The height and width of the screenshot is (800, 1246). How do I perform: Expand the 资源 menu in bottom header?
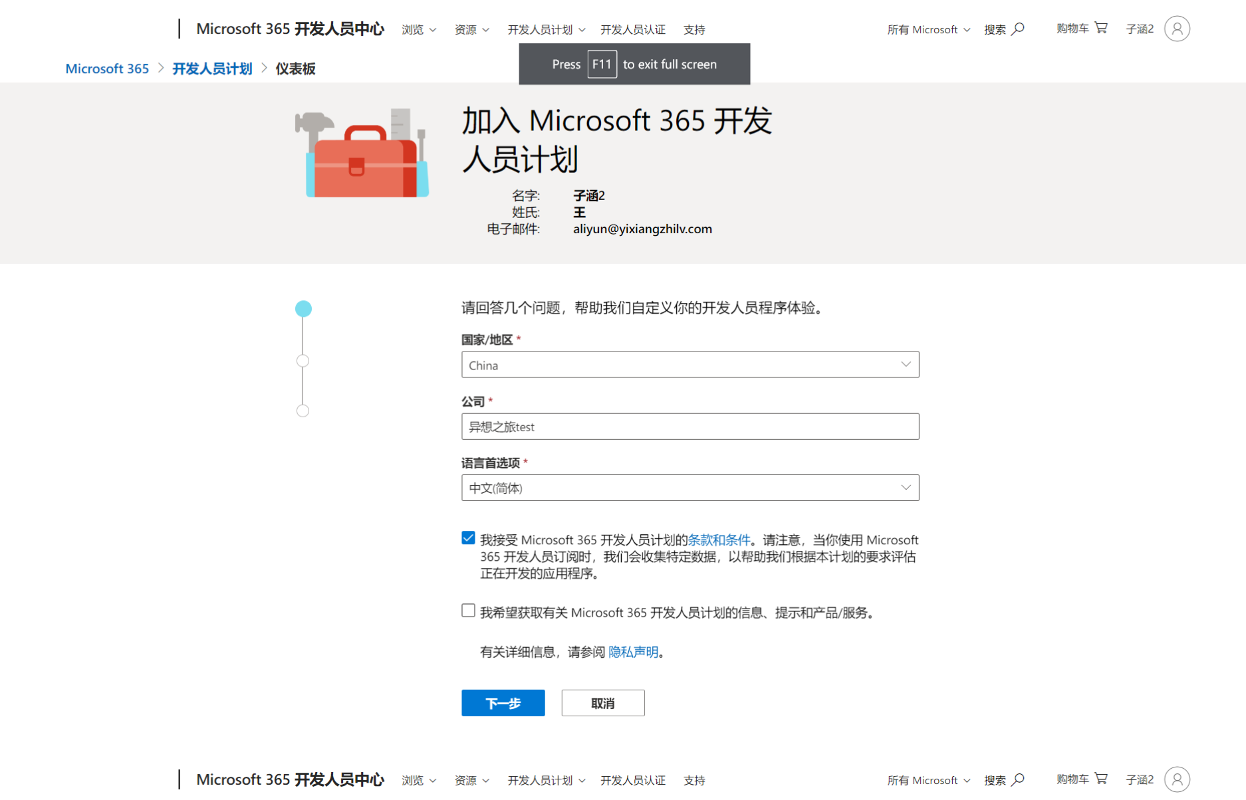point(471,781)
